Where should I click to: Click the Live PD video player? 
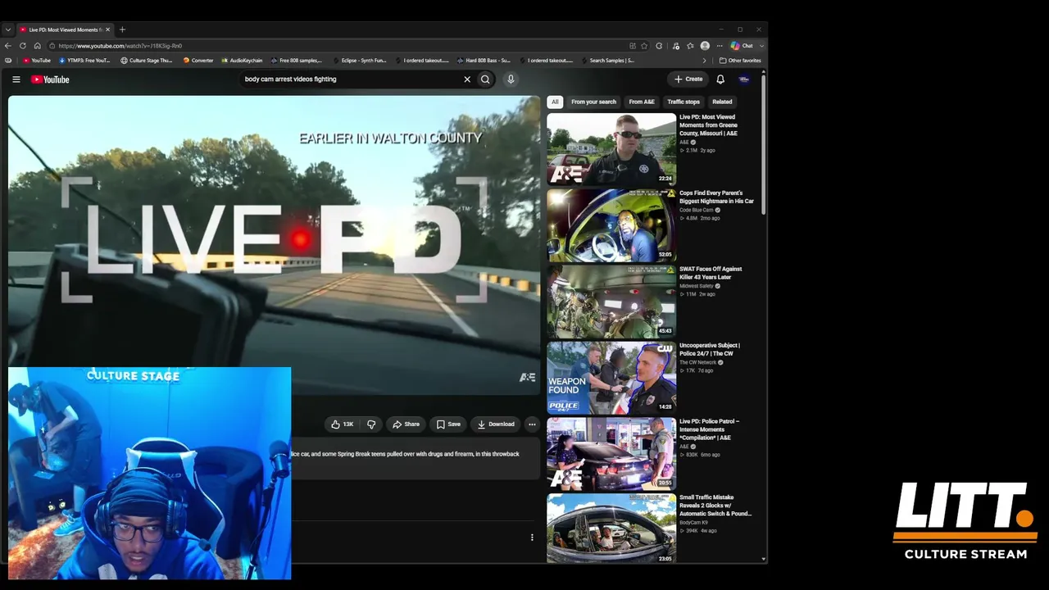(x=275, y=246)
